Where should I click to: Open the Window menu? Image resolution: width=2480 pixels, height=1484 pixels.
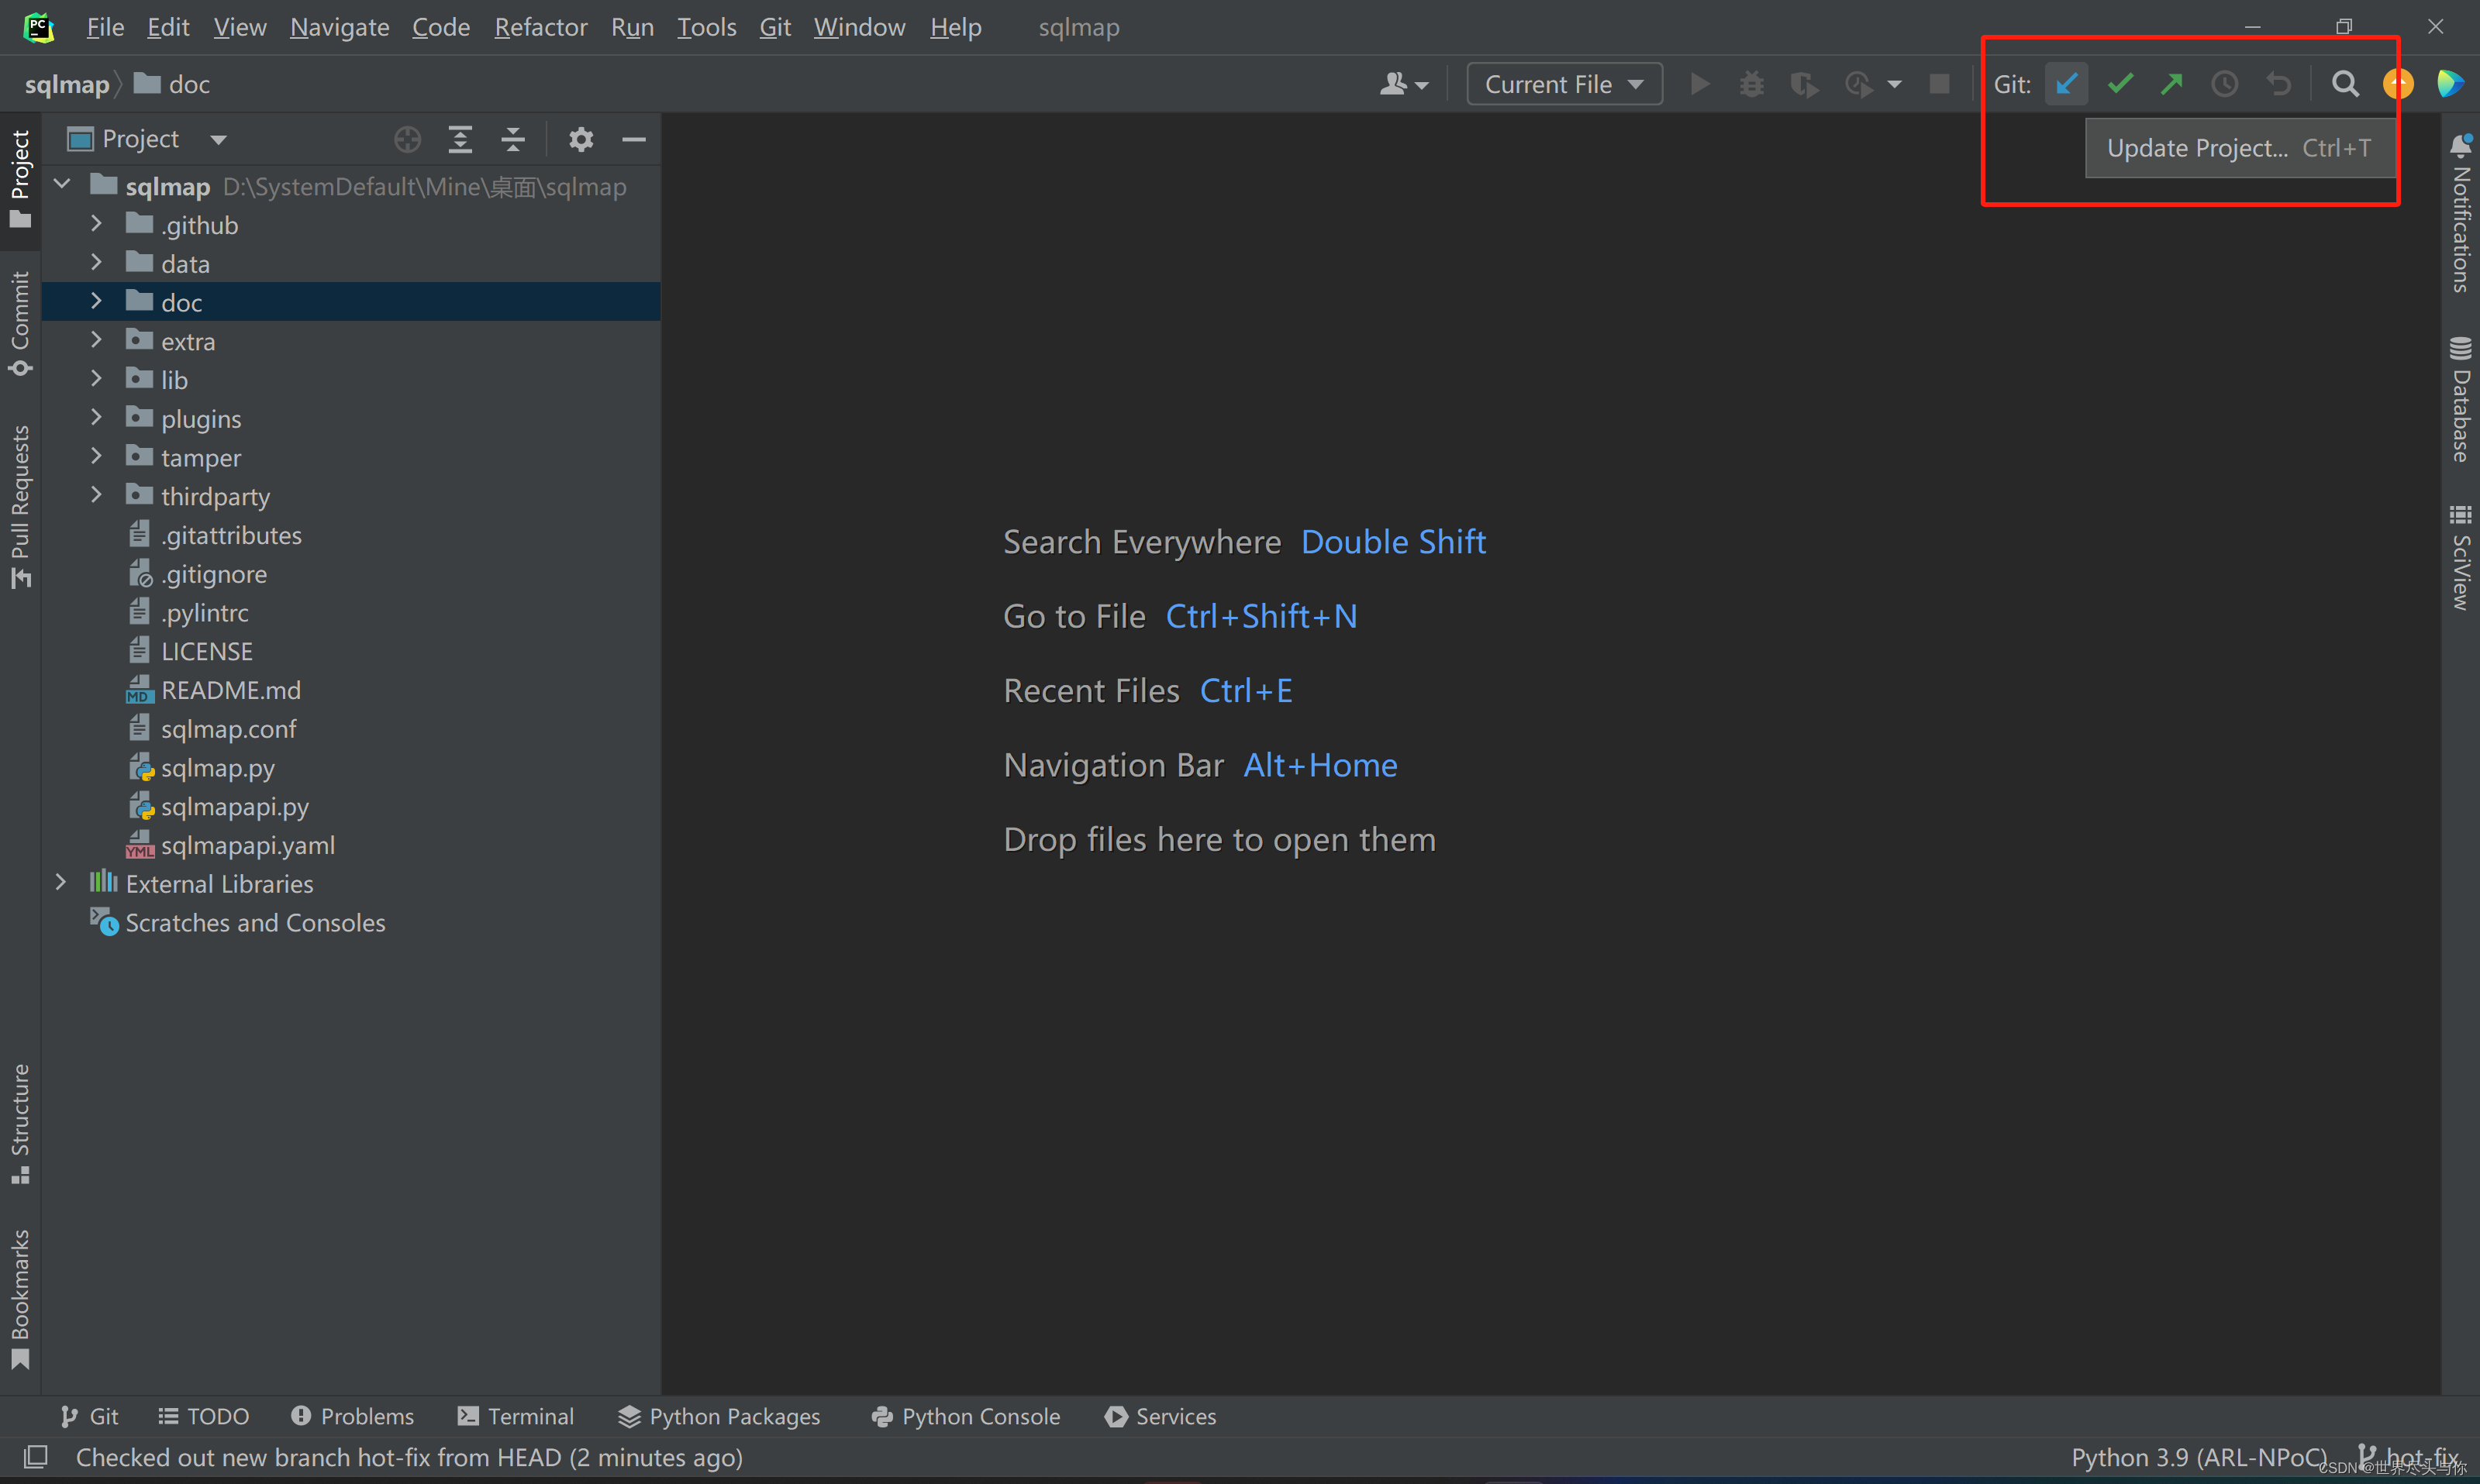click(x=859, y=27)
